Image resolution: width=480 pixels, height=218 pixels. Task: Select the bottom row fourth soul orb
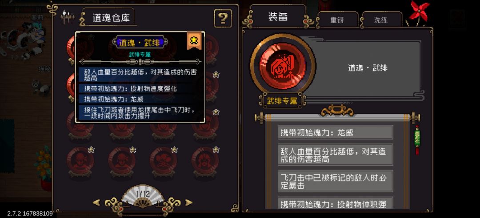tap(205, 162)
